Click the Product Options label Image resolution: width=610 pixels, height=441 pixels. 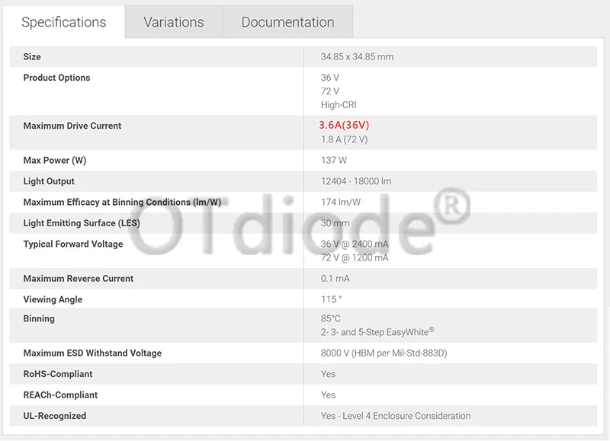pyautogui.click(x=56, y=78)
